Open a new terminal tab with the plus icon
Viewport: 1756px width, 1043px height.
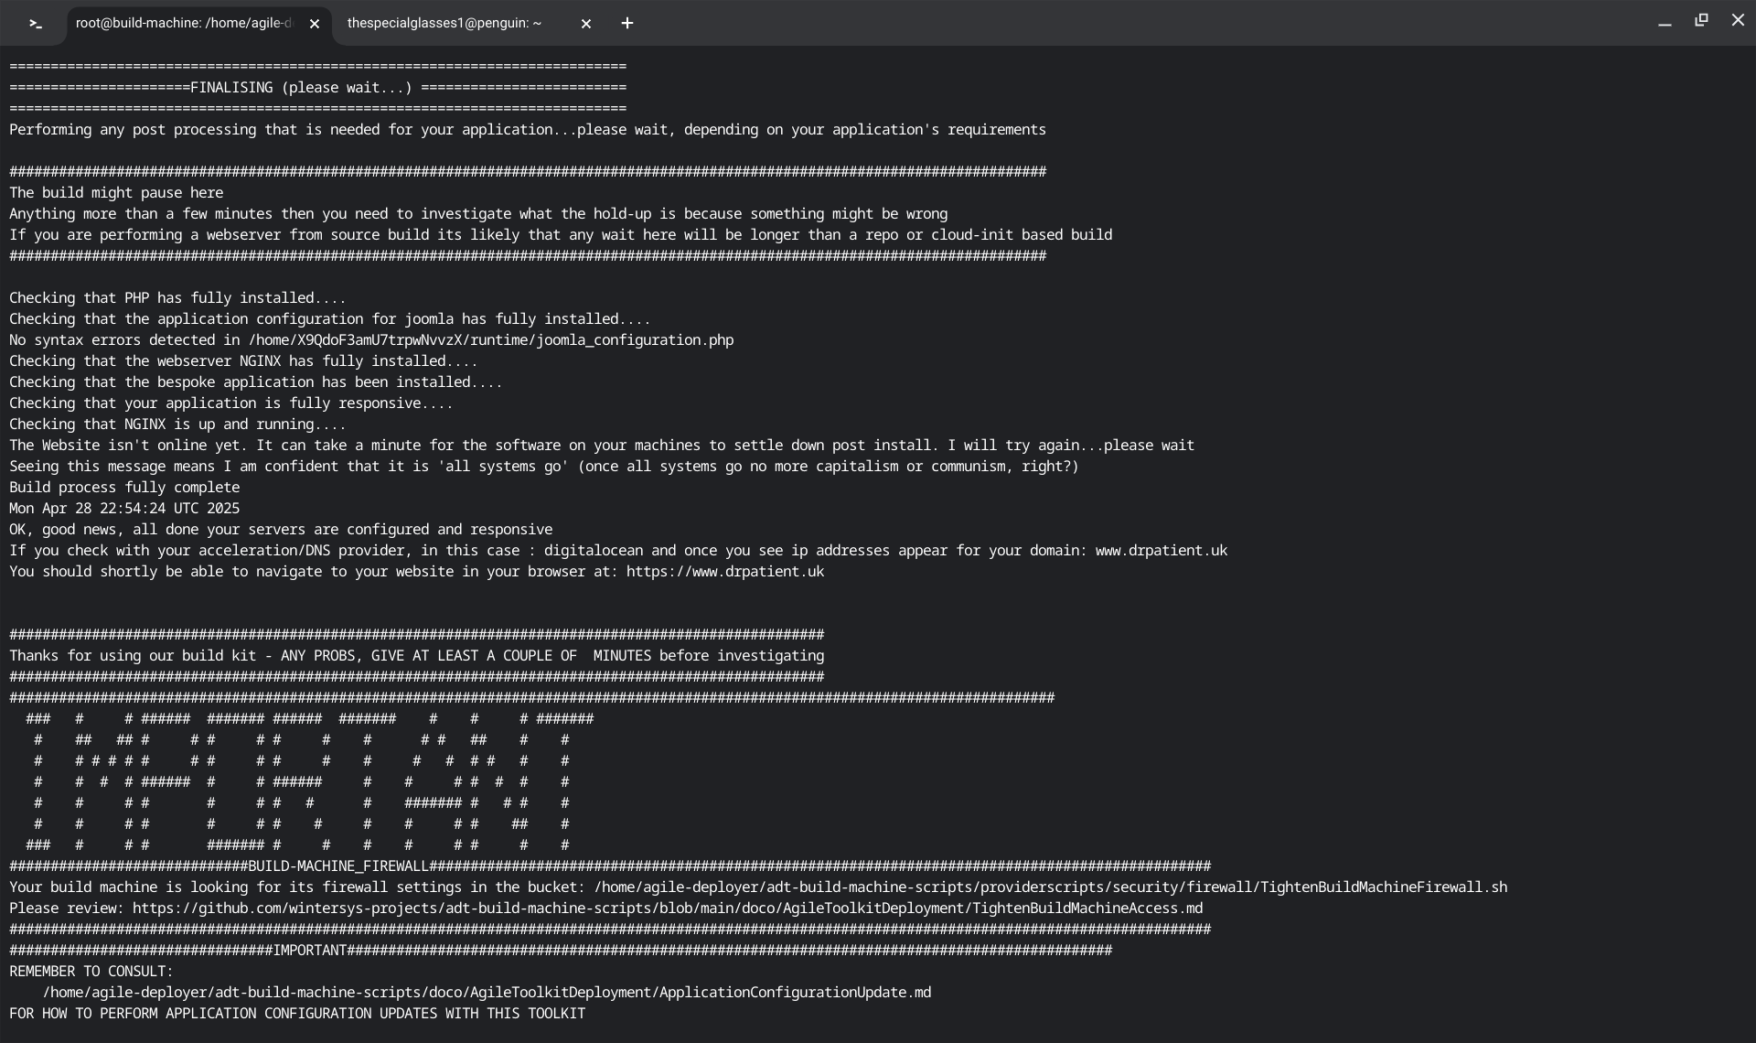627,24
